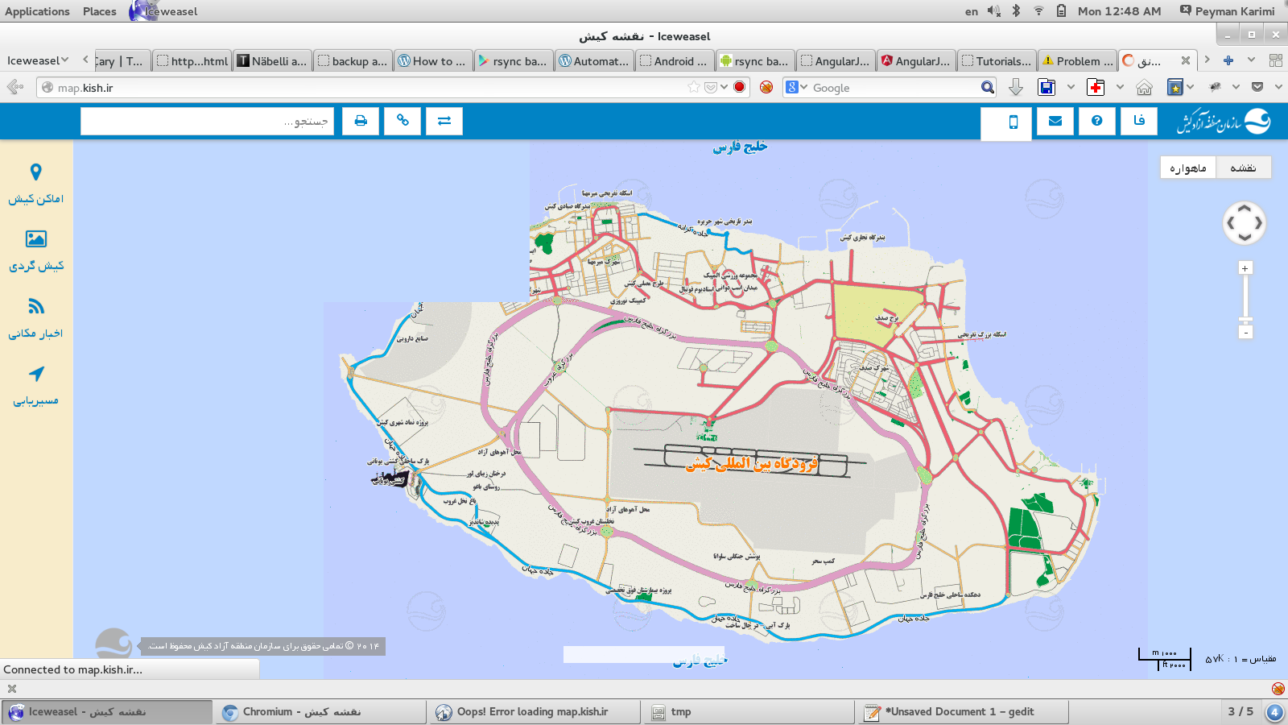Open the bookmarks star book icon

[1175, 87]
